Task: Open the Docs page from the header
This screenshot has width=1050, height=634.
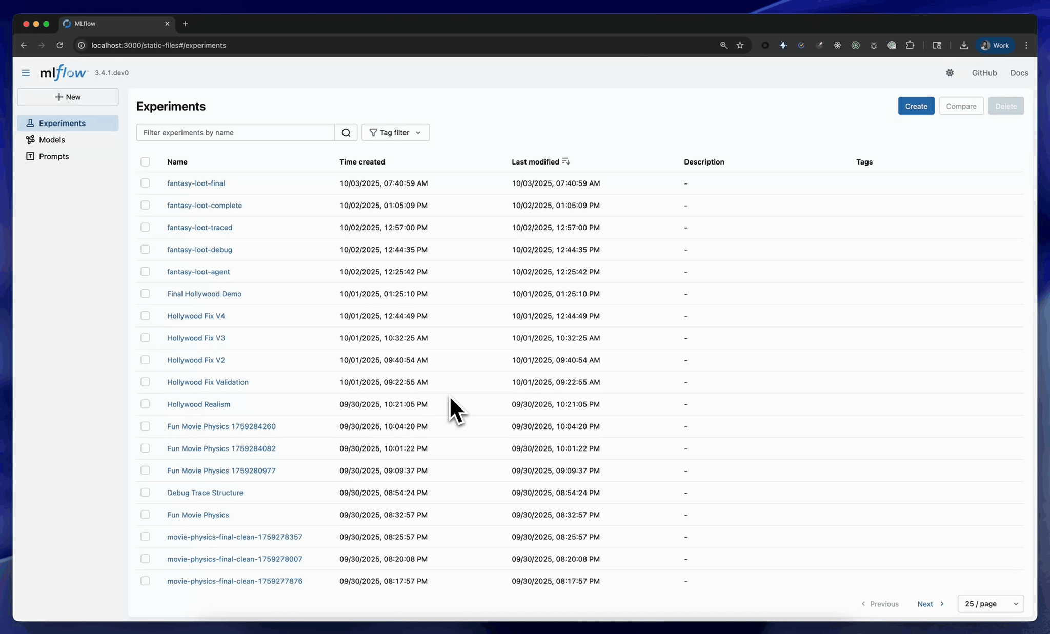Action: [1019, 72]
